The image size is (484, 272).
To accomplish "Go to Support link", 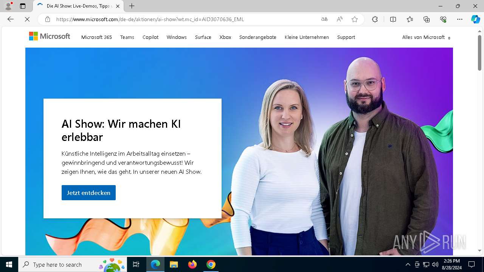I will point(346,37).
